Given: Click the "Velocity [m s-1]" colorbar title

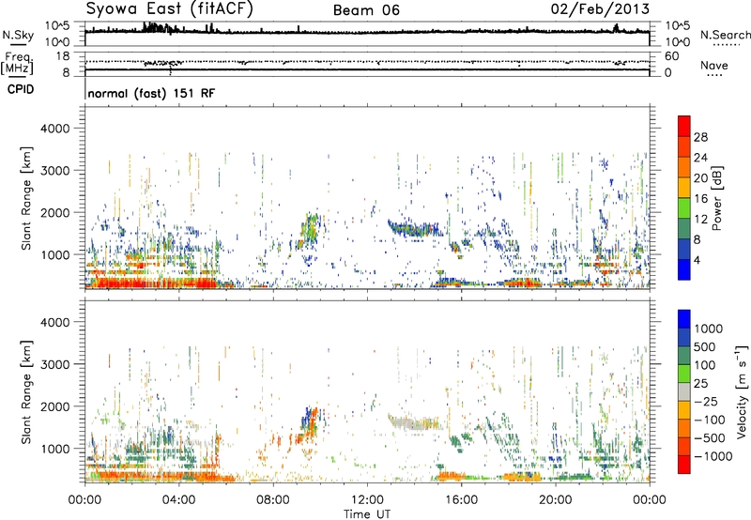Looking at the screenshot, I should click(742, 391).
